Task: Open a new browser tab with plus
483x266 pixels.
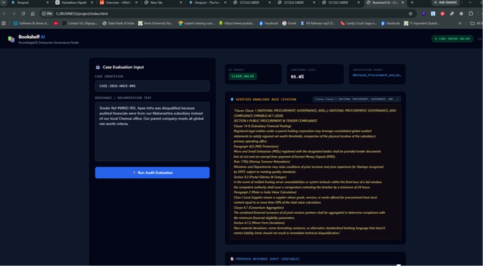Action: [412, 2]
